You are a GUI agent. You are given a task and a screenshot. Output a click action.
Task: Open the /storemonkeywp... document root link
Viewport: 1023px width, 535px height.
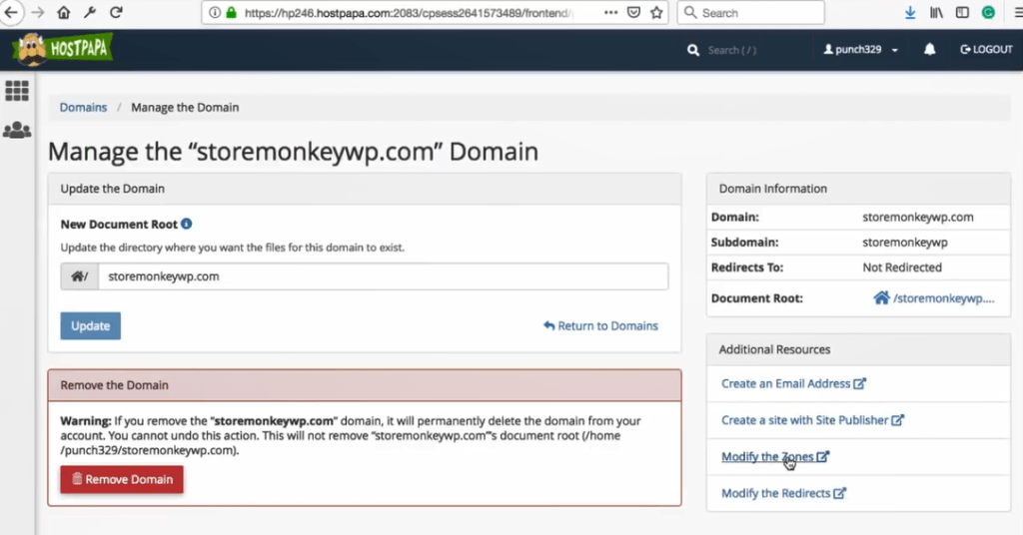tap(943, 298)
